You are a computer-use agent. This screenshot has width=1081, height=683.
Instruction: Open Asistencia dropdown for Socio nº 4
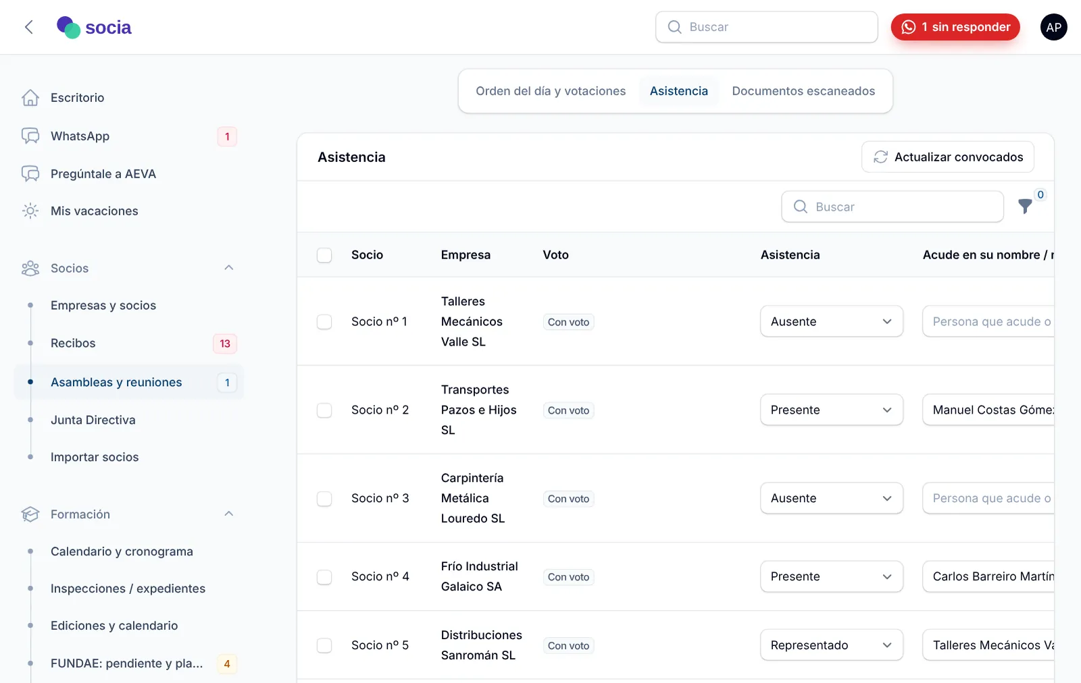click(x=832, y=576)
